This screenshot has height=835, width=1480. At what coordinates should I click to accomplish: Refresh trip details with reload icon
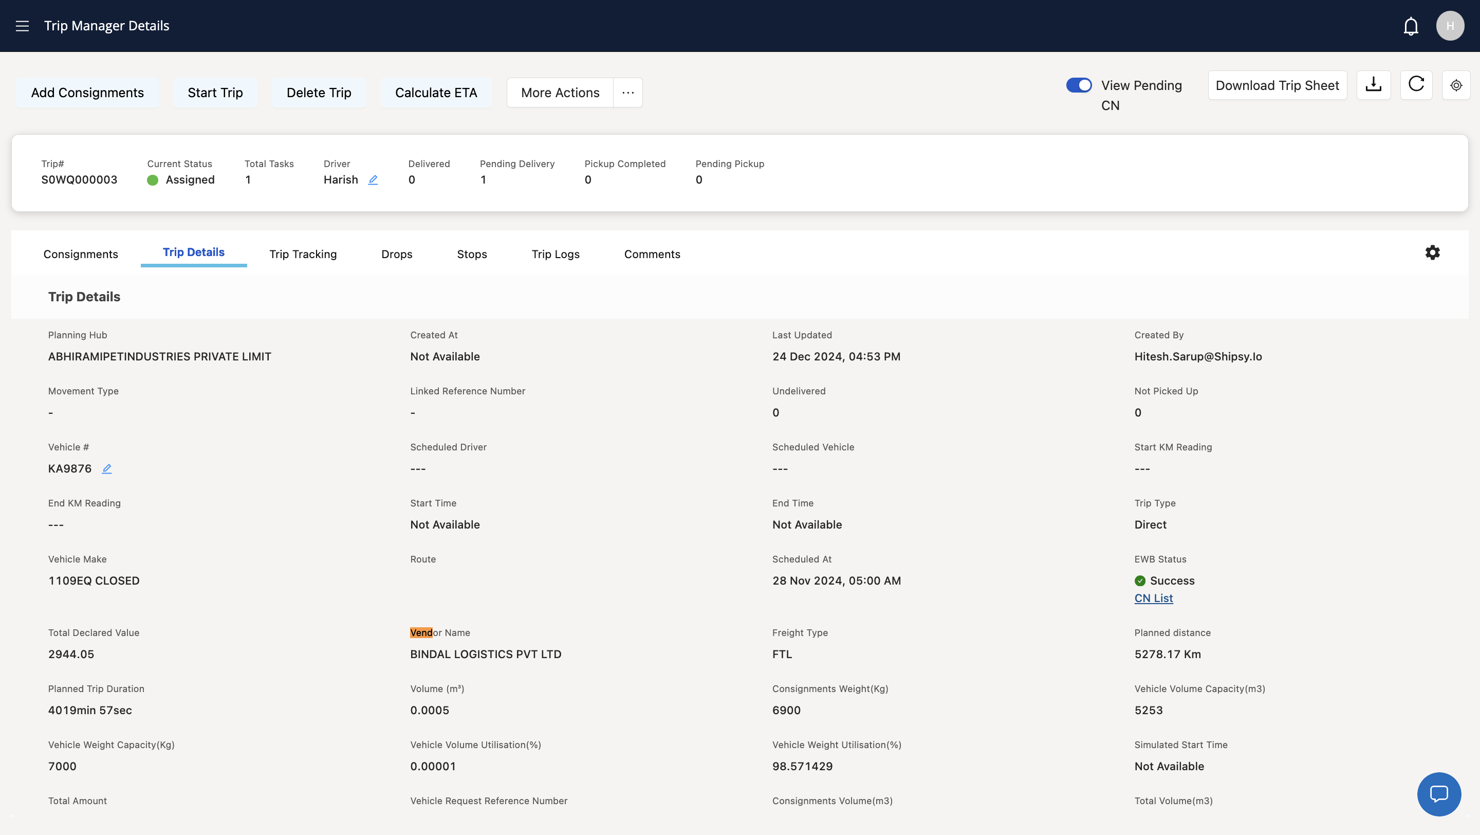click(x=1416, y=85)
